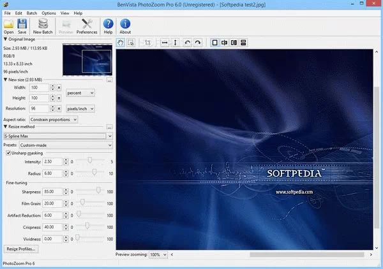Screen dimensions: 383x269
Task: Open the Presets Custom-made dropdown
Action: [x=66, y=145]
